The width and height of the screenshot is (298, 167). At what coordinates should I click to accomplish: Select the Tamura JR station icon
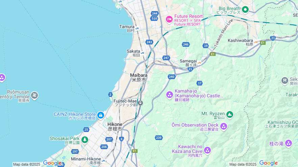137,28
